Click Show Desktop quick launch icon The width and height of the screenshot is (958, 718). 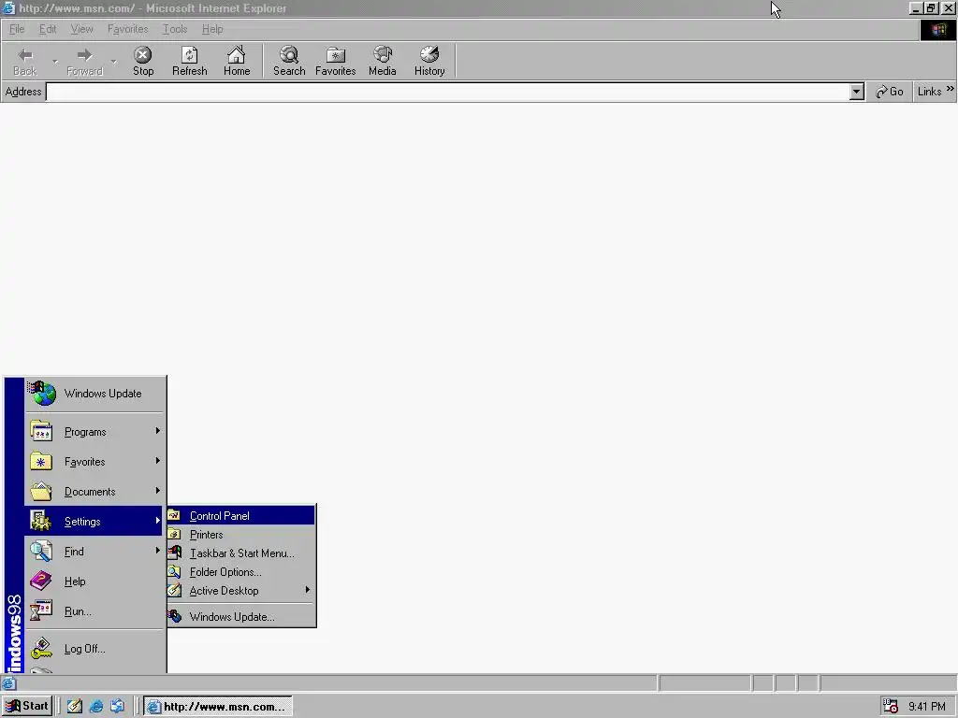pos(75,707)
